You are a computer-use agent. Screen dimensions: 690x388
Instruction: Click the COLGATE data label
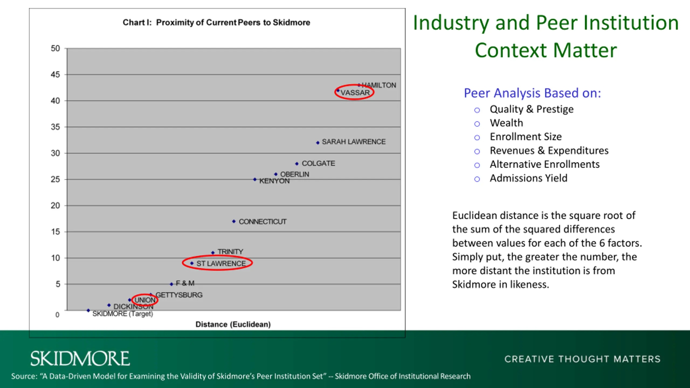pos(318,163)
